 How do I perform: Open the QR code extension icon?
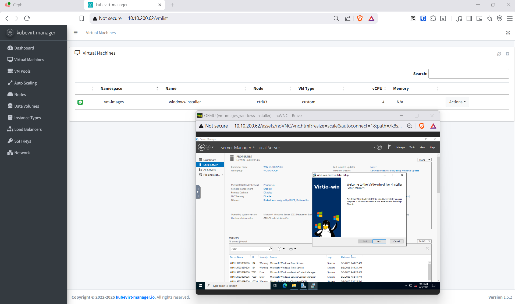click(x=413, y=18)
